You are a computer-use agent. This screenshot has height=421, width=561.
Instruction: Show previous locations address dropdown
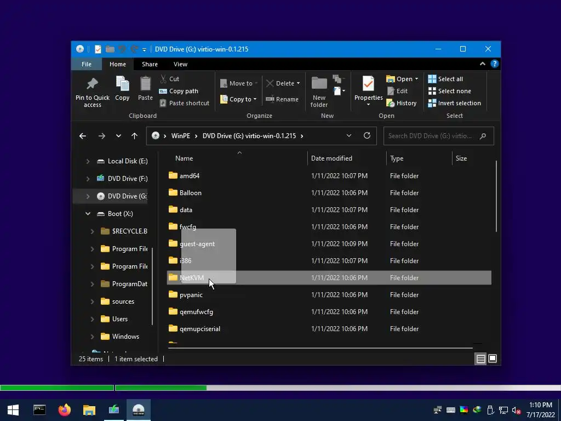(349, 136)
